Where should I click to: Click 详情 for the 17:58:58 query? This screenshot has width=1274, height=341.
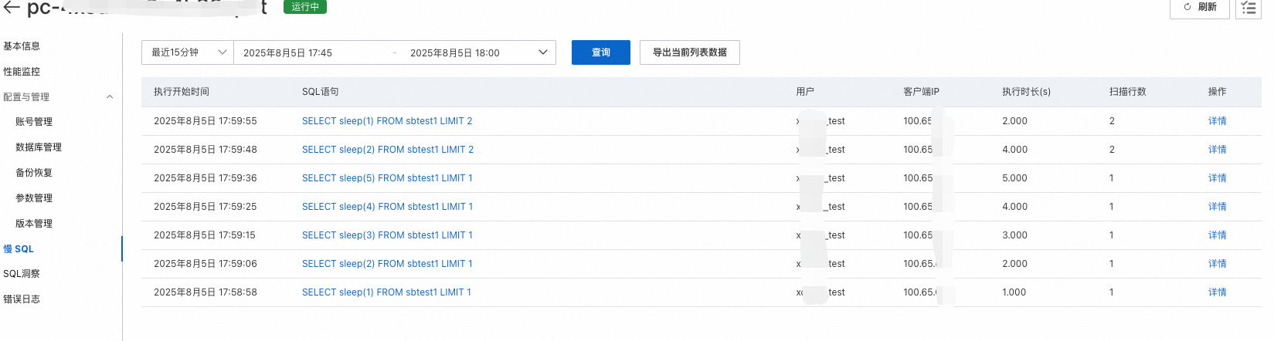click(1217, 292)
